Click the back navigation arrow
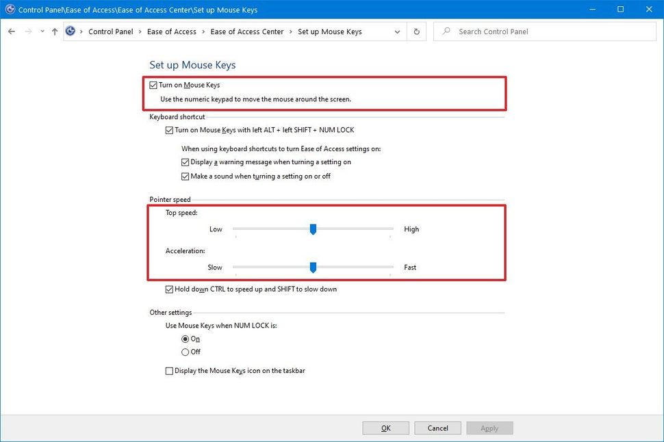The image size is (664, 442). [11, 31]
